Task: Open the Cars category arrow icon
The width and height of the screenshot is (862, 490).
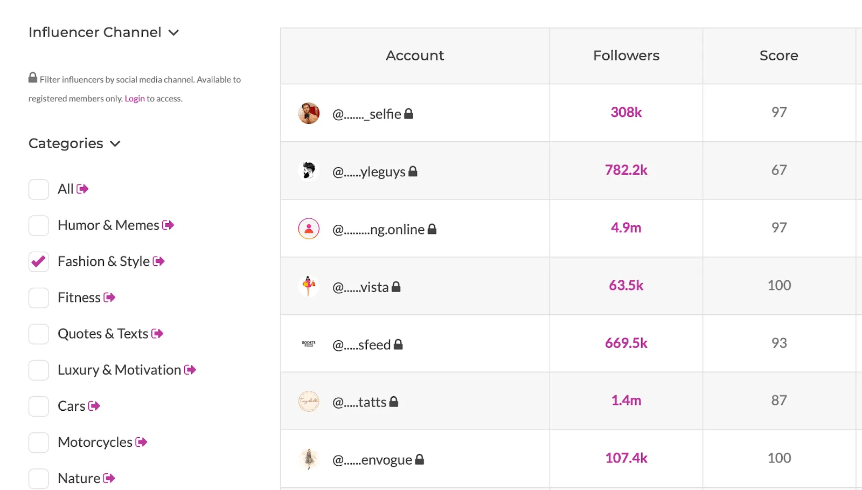Action: click(95, 406)
